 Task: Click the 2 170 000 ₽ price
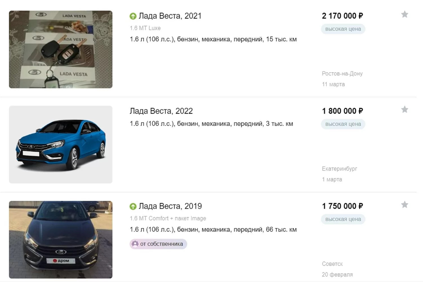pyautogui.click(x=342, y=16)
